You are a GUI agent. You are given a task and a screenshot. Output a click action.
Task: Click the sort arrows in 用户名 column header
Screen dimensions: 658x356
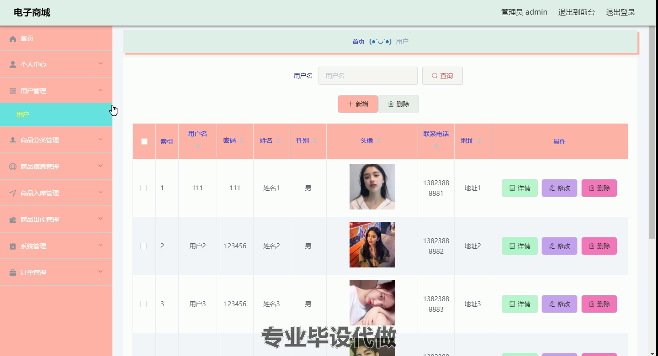click(198, 146)
